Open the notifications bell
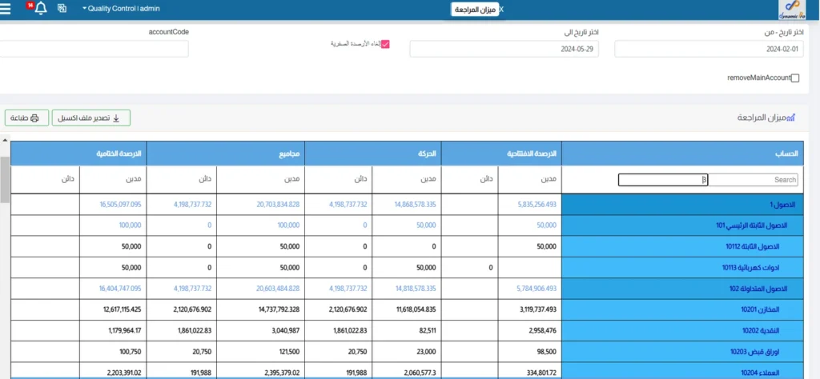820x379 pixels. pyautogui.click(x=41, y=9)
